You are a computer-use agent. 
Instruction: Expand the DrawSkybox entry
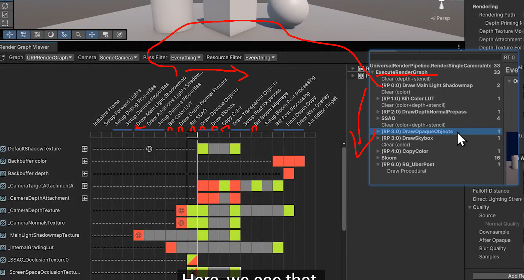pyautogui.click(x=378, y=138)
